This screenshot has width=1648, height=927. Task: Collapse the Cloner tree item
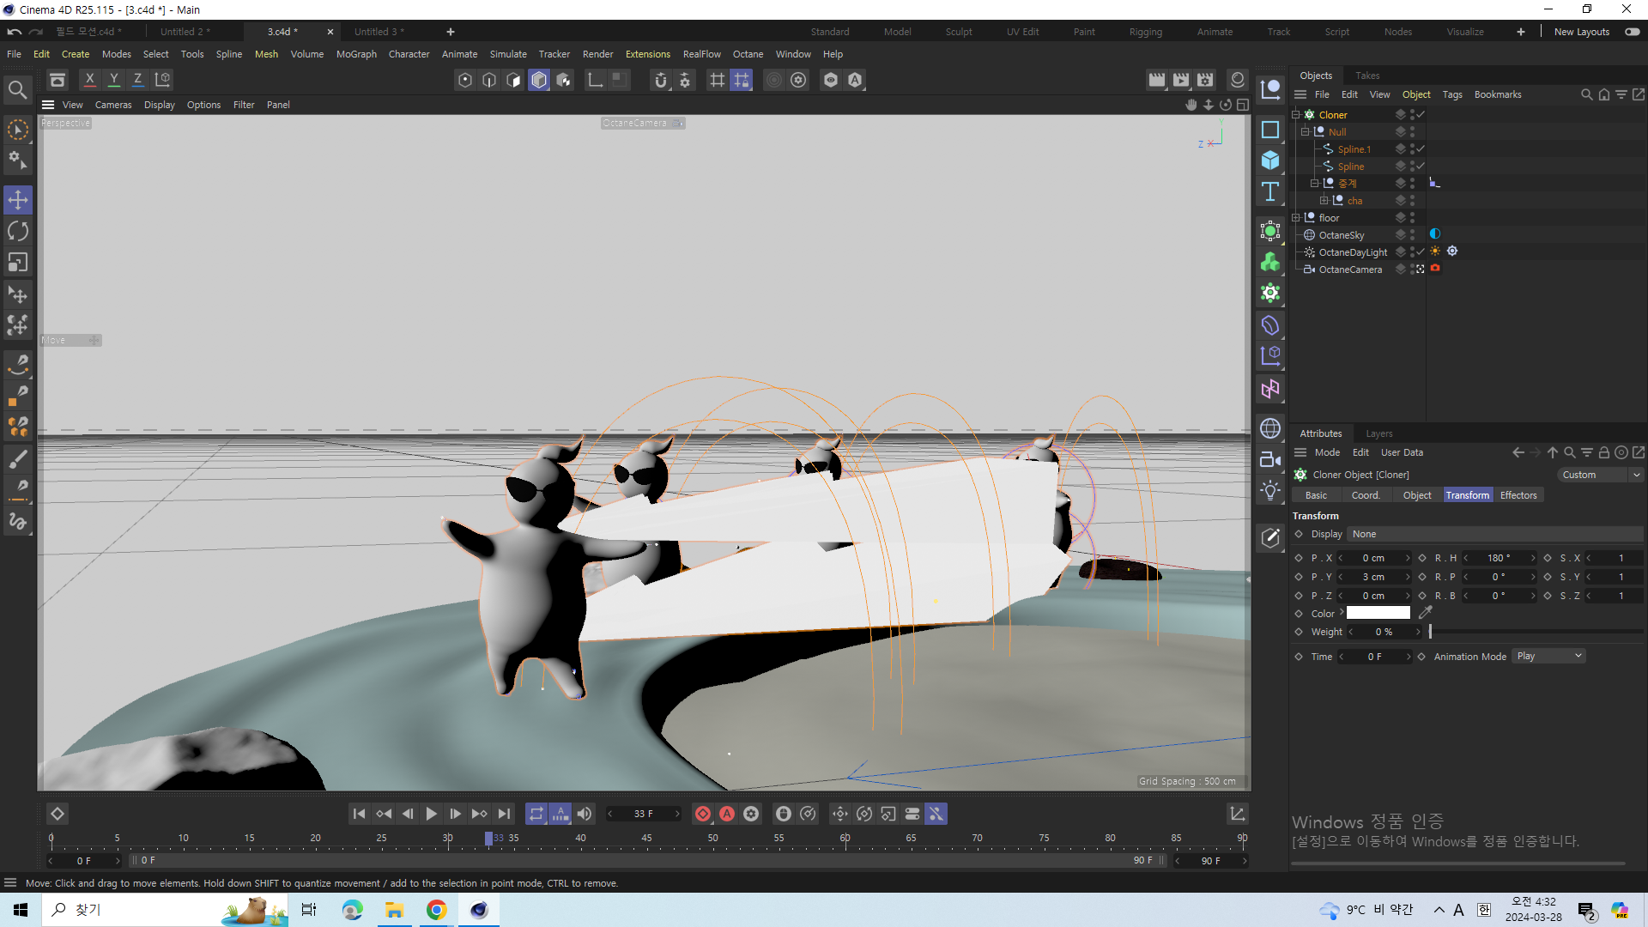(1296, 114)
